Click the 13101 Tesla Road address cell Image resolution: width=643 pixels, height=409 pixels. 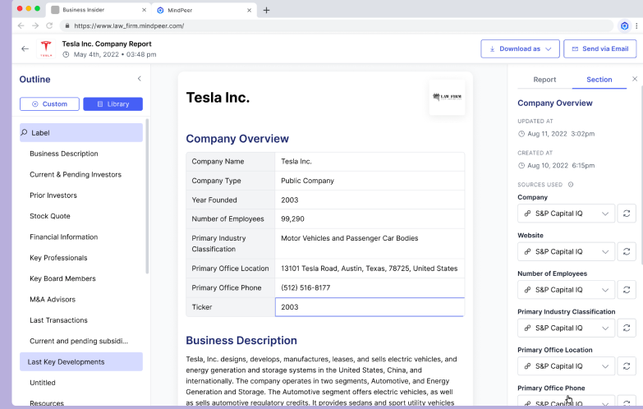[370, 269]
